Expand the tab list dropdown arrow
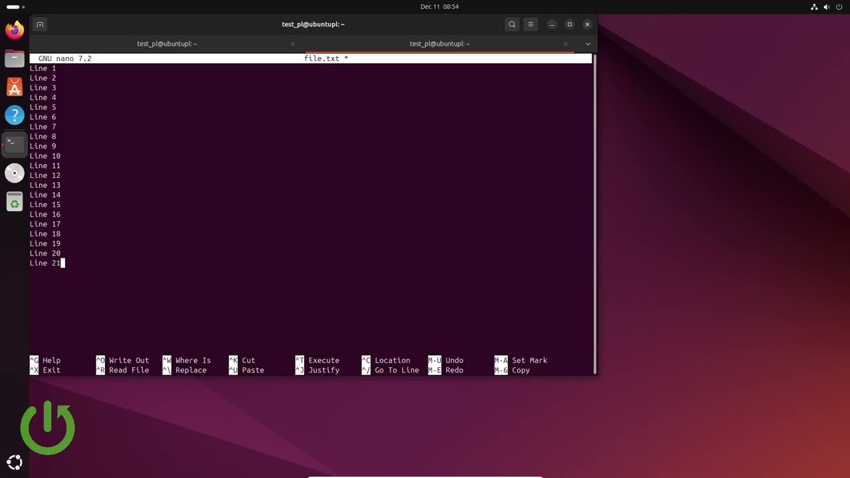The width and height of the screenshot is (850, 478). point(588,44)
